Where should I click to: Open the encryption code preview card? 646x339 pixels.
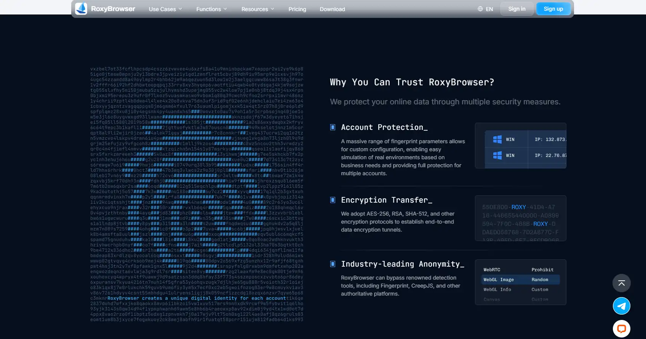(x=521, y=218)
